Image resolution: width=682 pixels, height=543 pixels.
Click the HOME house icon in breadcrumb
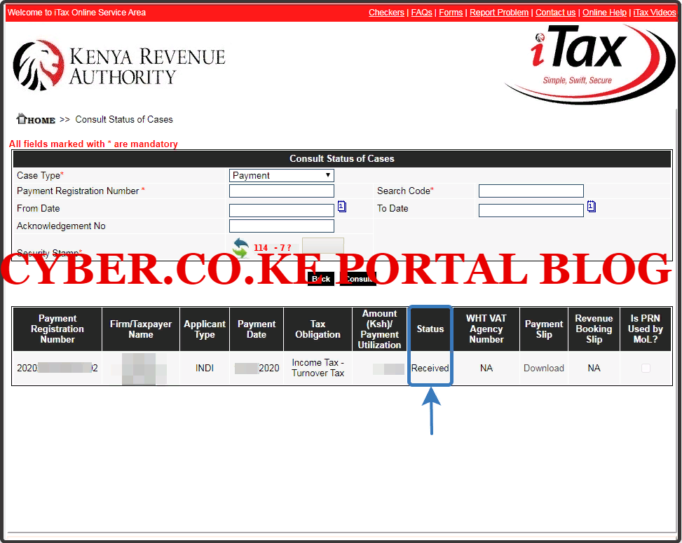coord(22,118)
